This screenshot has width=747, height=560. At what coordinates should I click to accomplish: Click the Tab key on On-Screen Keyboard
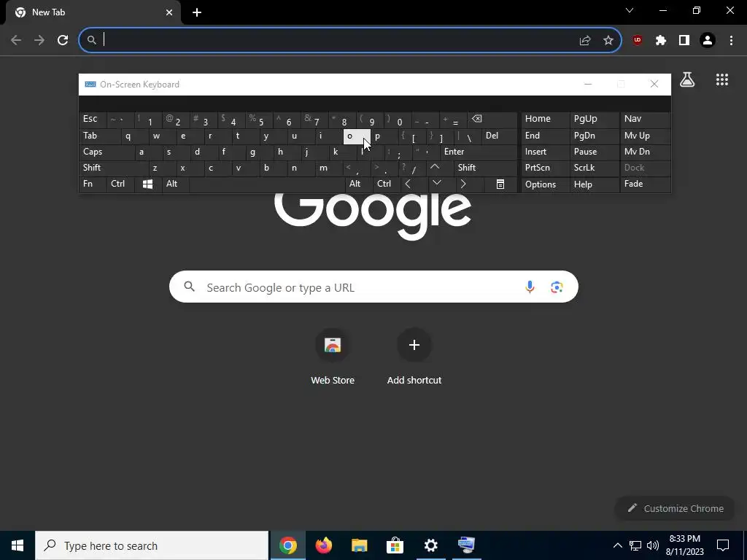[99, 136]
